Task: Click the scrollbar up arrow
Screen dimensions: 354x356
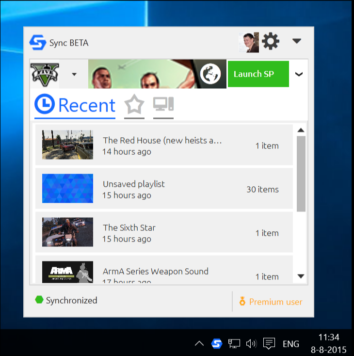Action: coord(301,130)
